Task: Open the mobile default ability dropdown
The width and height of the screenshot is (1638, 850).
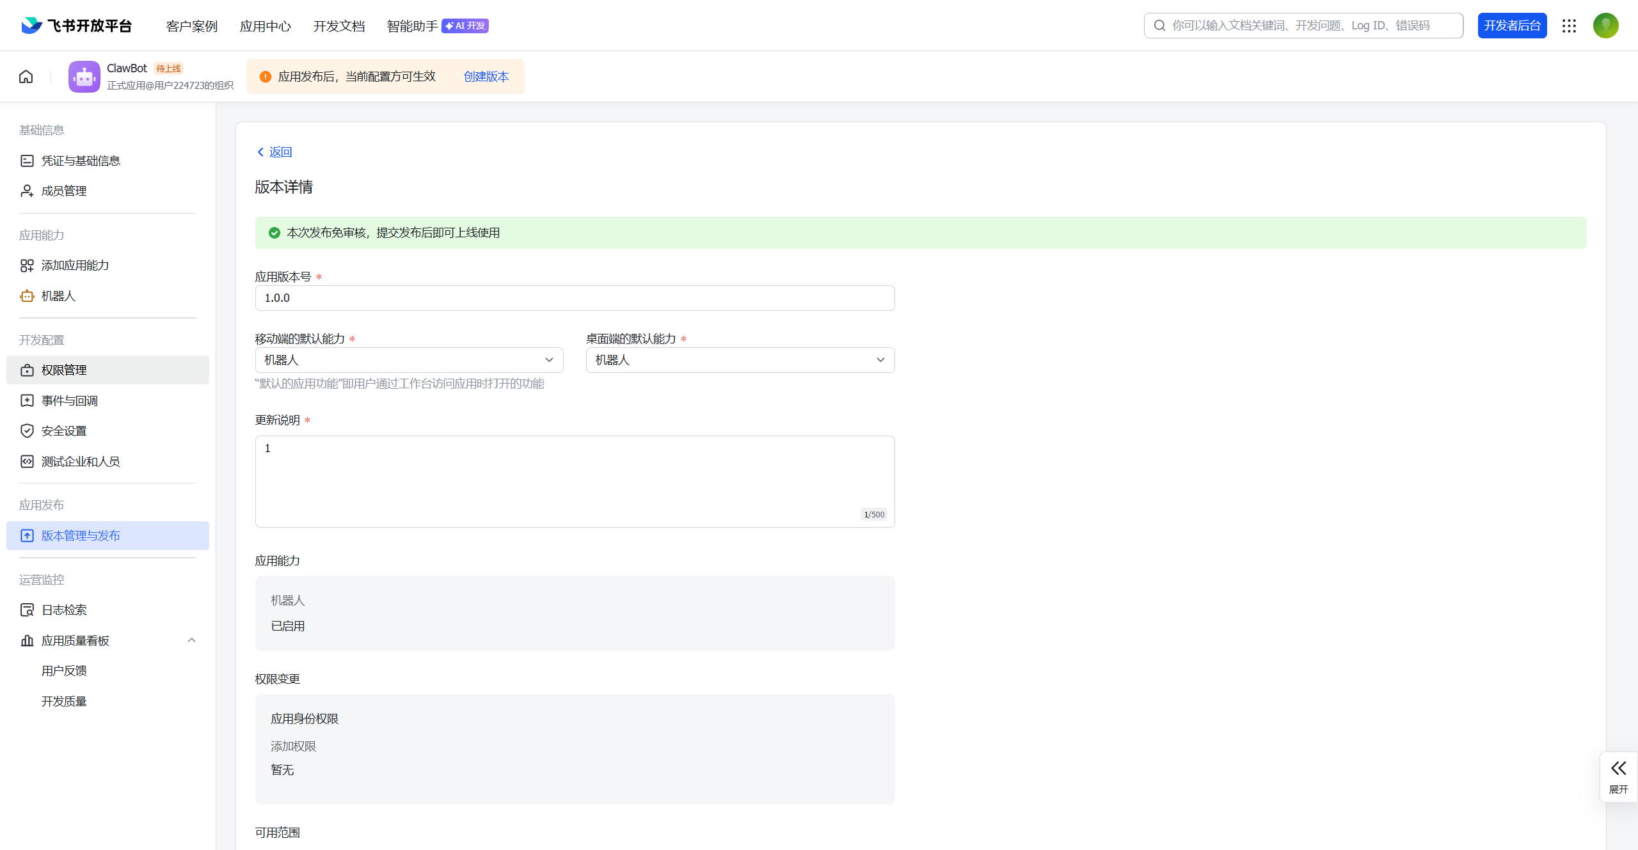Action: point(409,360)
